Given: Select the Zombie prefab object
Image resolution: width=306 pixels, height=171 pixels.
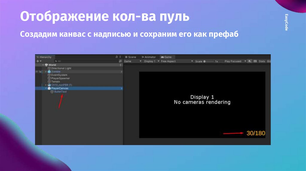Looking at the screenshot, I should pos(56,71).
